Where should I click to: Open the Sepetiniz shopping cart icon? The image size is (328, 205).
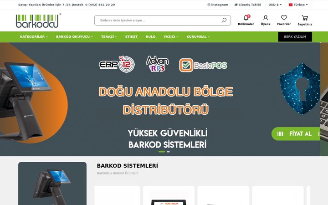click(305, 18)
